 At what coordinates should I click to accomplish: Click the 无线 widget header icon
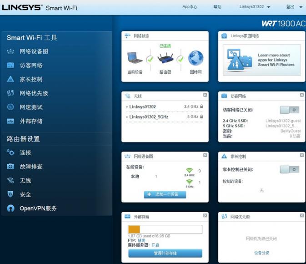tap(127, 96)
